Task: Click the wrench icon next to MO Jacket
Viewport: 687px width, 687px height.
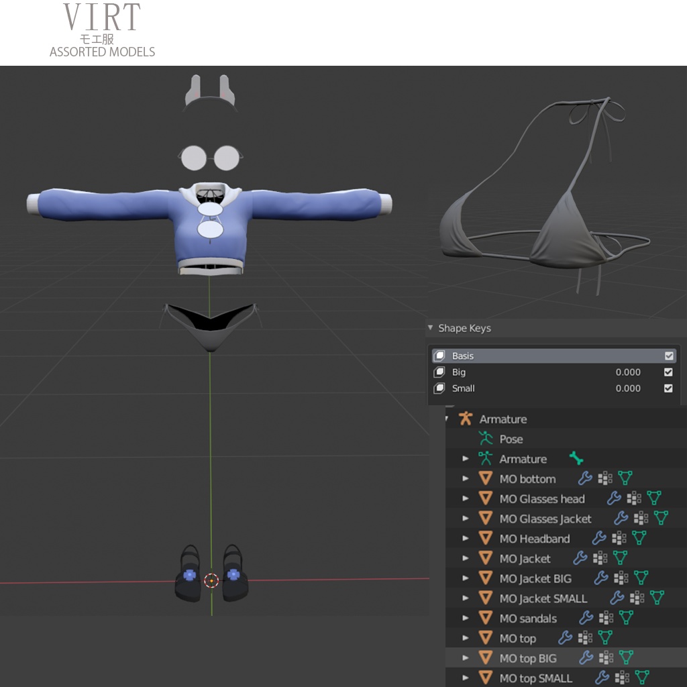Action: (580, 558)
